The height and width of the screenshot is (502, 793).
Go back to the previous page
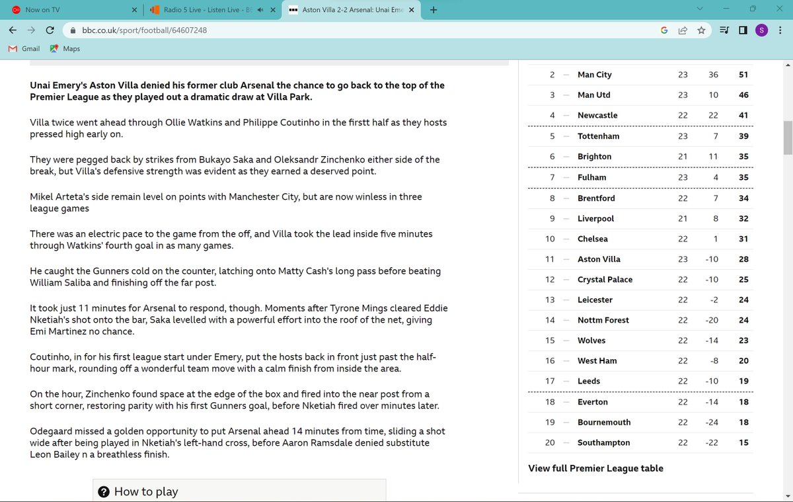[x=13, y=30]
